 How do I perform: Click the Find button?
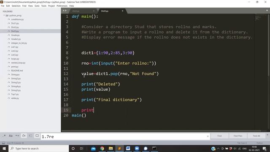219,136
